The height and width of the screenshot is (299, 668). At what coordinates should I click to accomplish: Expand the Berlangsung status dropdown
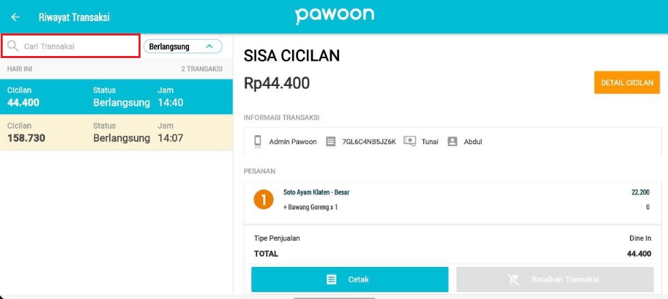point(183,46)
